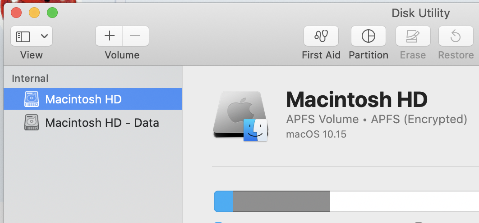Toggle sidebar with the View icon
Image resolution: width=479 pixels, height=223 pixels.
[x=23, y=36]
